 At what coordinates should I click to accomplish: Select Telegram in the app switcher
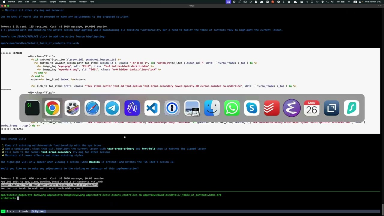tap(112, 108)
